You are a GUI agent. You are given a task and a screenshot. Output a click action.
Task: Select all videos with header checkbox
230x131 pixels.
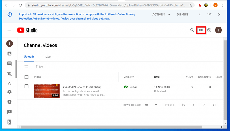click(x=26, y=77)
